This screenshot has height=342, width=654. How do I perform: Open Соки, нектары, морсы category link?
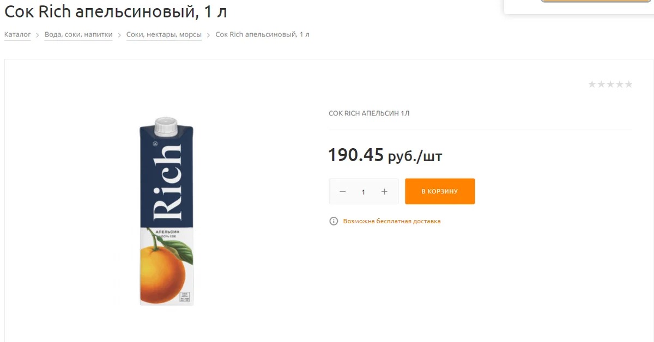point(164,35)
